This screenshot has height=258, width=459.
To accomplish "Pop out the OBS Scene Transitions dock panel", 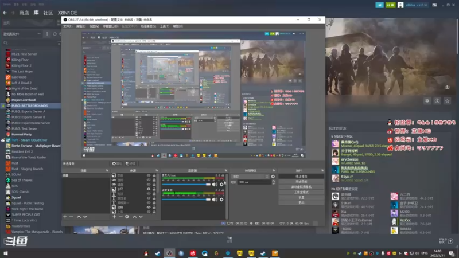I will coord(274,170).
